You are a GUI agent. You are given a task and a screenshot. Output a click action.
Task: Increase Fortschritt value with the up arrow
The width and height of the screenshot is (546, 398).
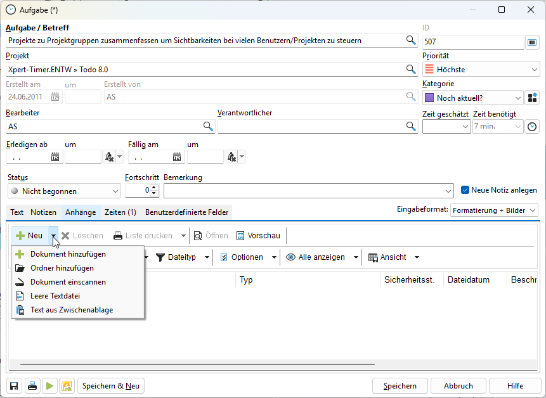tap(153, 188)
